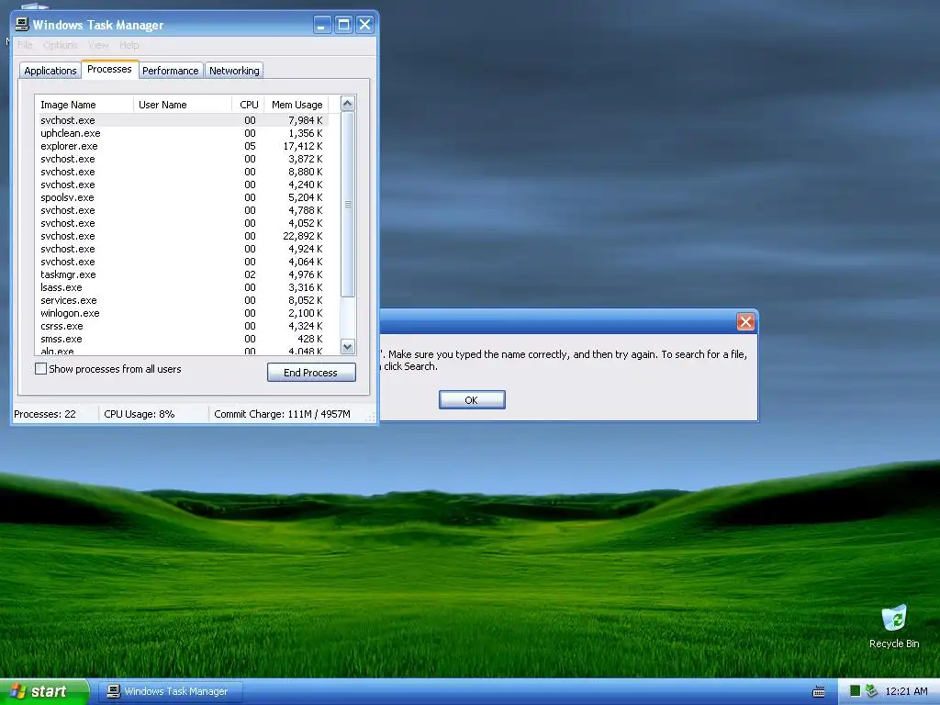The image size is (940, 705).
Task: Select the winlogon.exe process
Action: pyautogui.click(x=182, y=314)
